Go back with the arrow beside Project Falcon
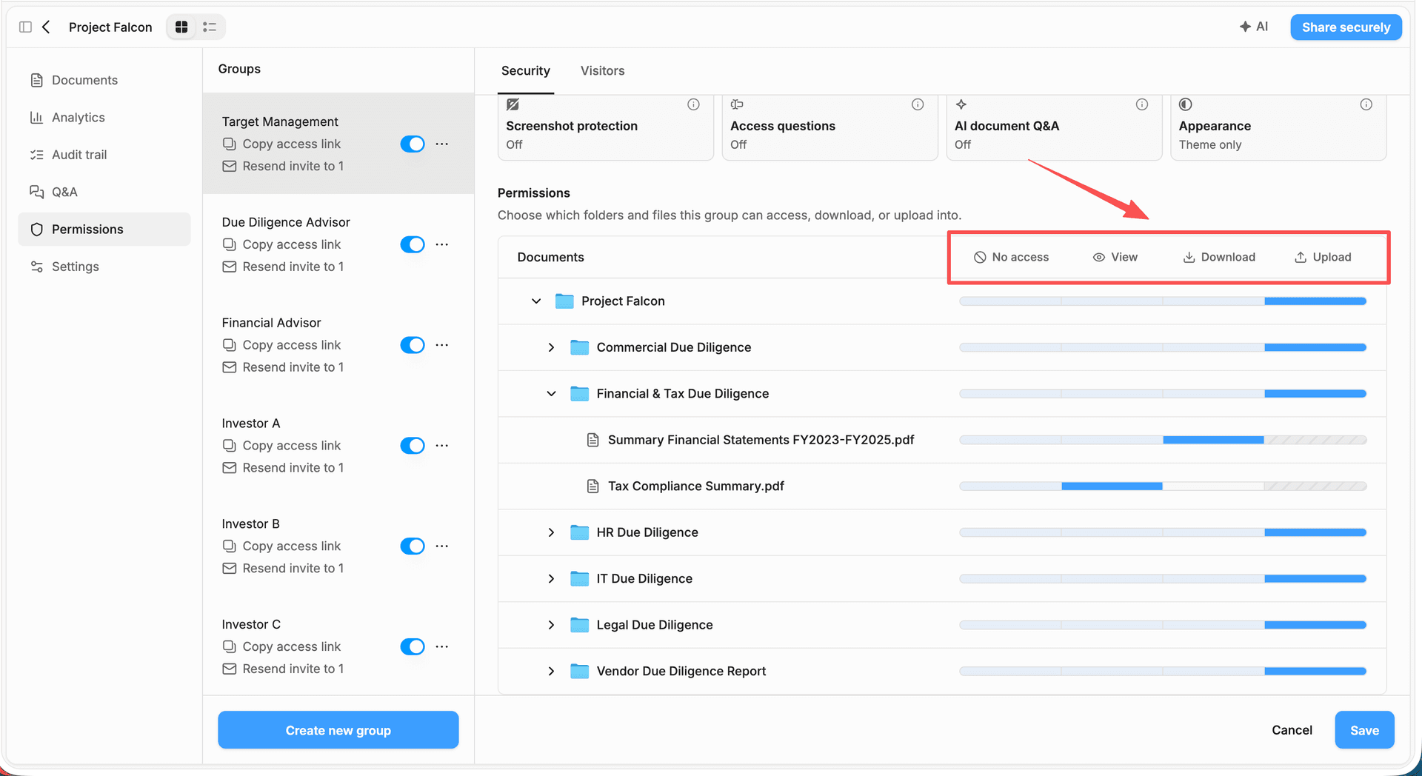This screenshot has height=776, width=1422. click(46, 27)
